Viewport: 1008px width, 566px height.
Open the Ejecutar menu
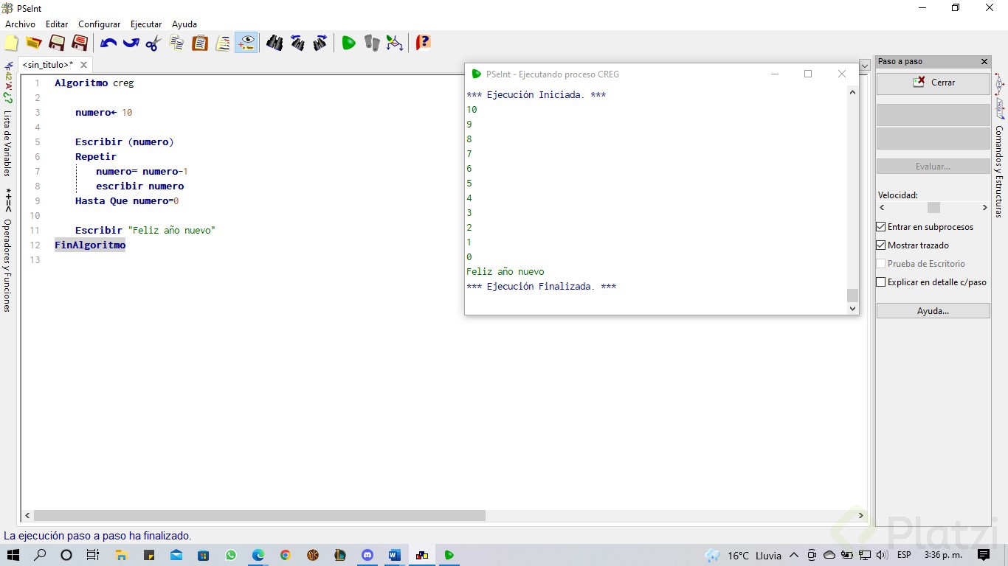click(146, 24)
